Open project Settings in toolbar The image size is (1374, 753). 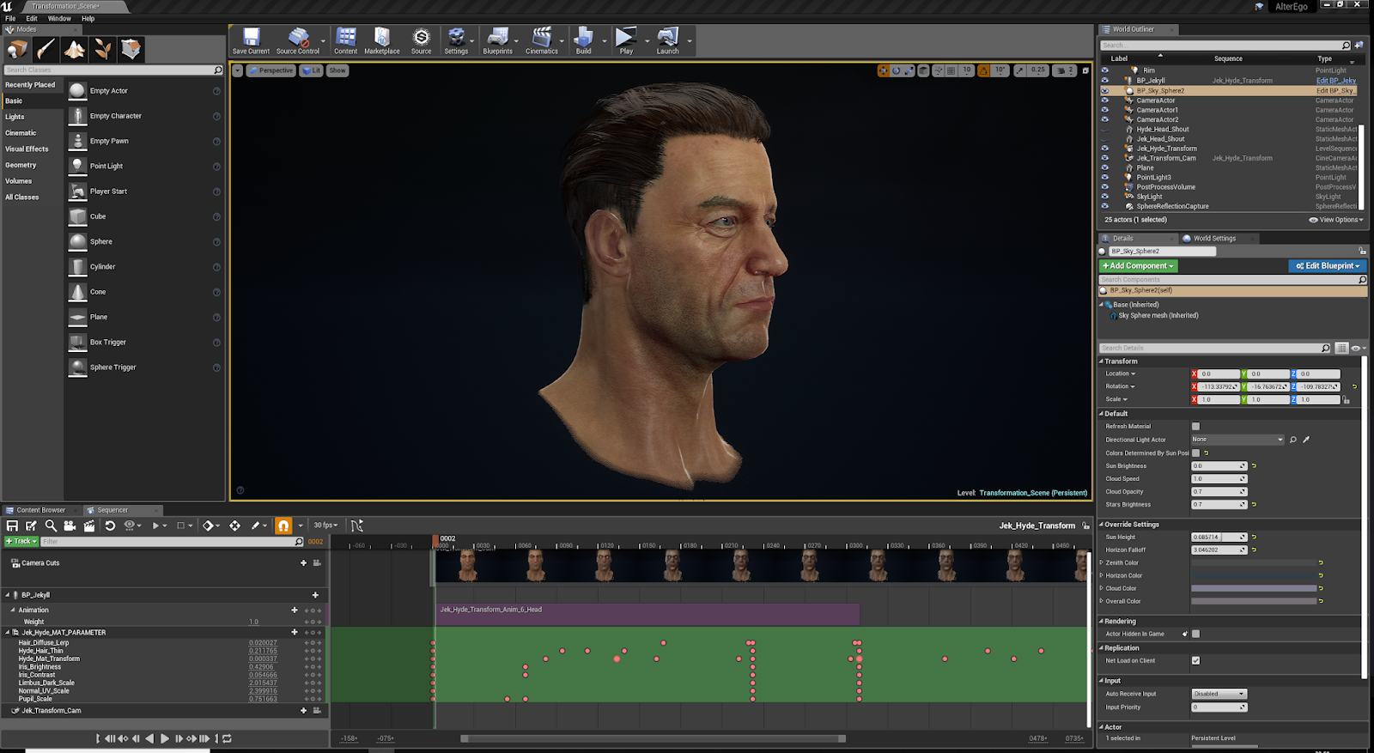(x=456, y=40)
